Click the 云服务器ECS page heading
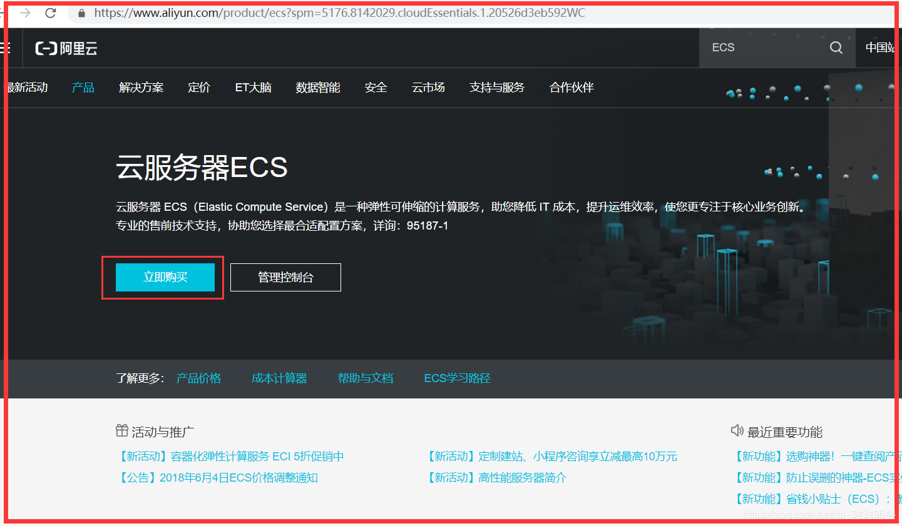This screenshot has width=902, height=526. 202,168
